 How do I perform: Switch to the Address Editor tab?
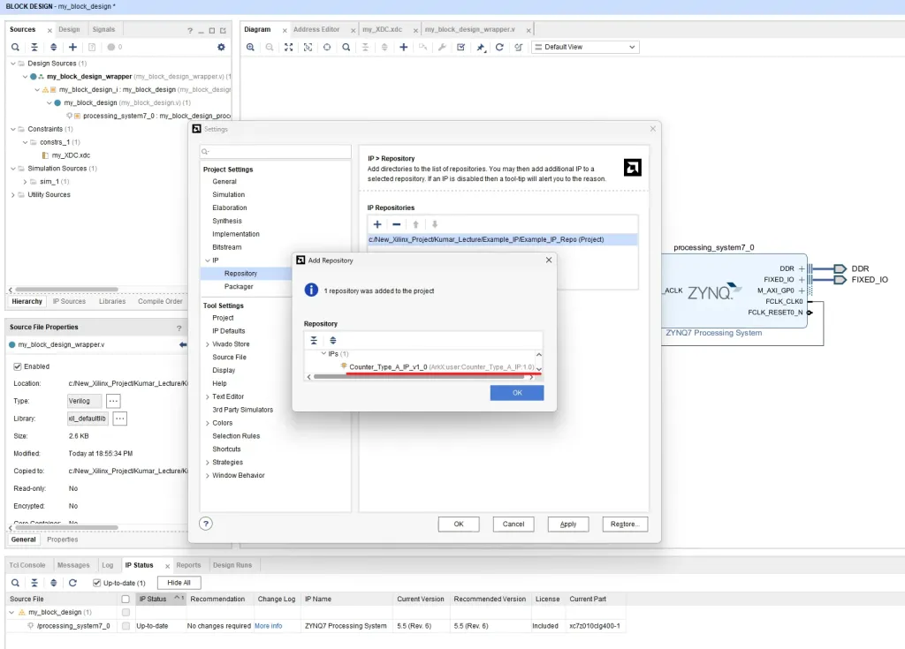click(316, 29)
